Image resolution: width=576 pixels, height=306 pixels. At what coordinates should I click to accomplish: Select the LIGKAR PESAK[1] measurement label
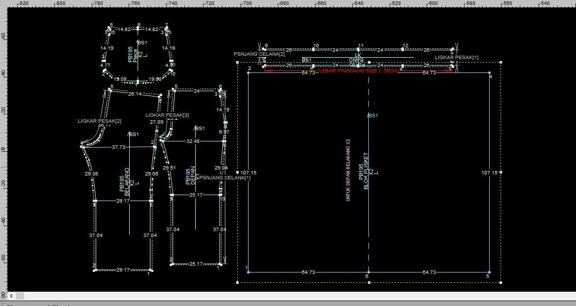456,58
